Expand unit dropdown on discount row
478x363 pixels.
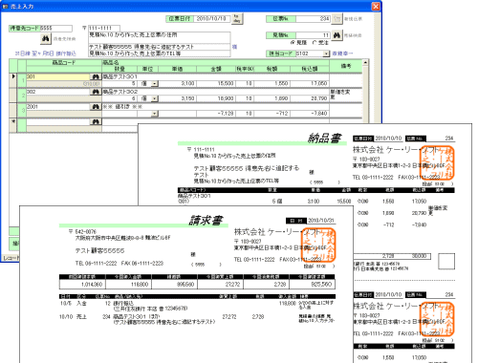(154, 114)
